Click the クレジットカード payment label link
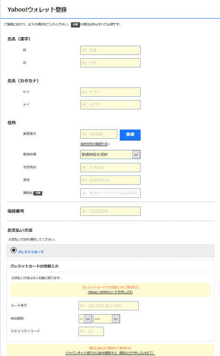 (x=31, y=252)
